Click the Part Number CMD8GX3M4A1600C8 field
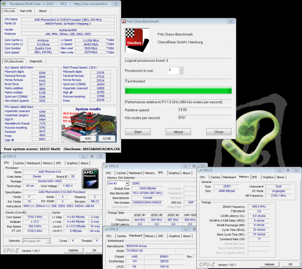This screenshot has height=269, width=302. pos(148,203)
